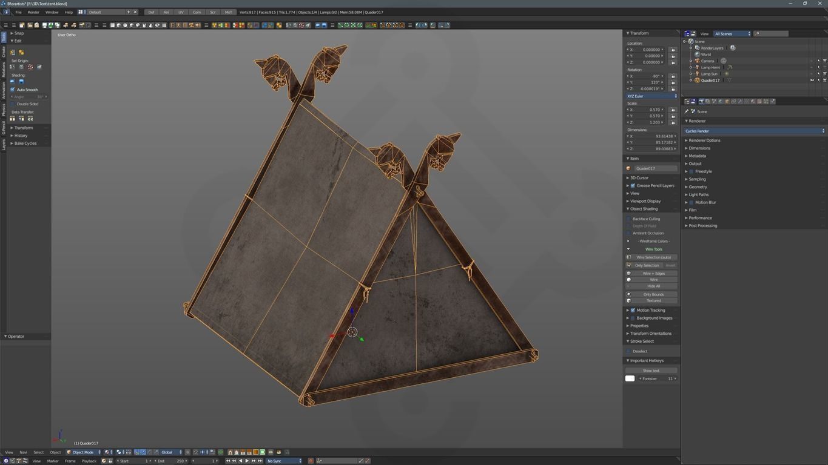Open the Scene properties tab icon
The image size is (828, 465).
click(x=715, y=101)
